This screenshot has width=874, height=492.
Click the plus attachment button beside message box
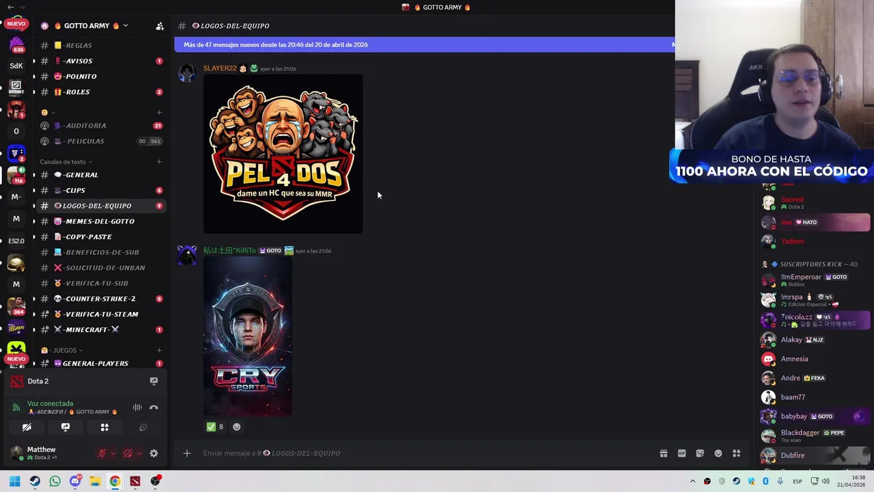(x=186, y=453)
